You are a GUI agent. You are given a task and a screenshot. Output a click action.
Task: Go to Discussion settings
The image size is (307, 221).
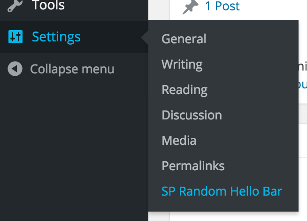[x=192, y=115]
